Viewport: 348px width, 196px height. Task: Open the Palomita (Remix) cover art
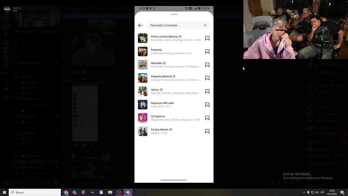(143, 78)
